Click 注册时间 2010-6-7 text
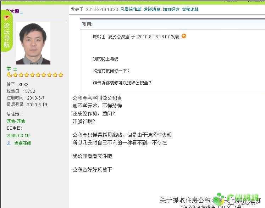Image resolution: width=265 pixels, height=208 pixels. pyautogui.click(x=26, y=98)
